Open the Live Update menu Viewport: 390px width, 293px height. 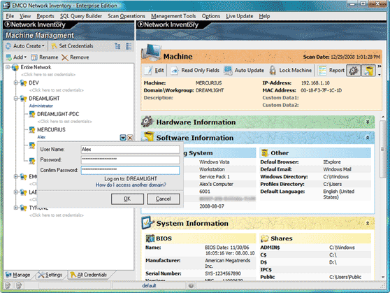240,16
